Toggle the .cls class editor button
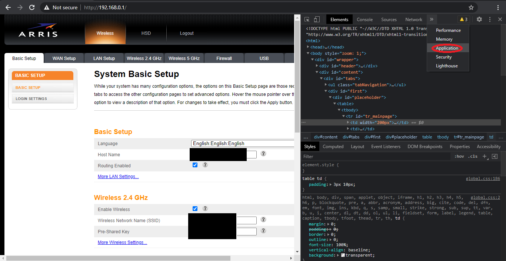Image resolution: width=506 pixels, height=261 pixels. tap(473, 157)
